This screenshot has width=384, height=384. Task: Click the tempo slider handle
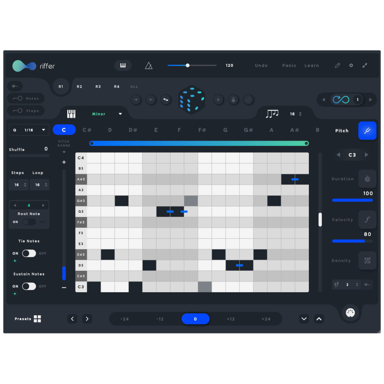click(188, 65)
